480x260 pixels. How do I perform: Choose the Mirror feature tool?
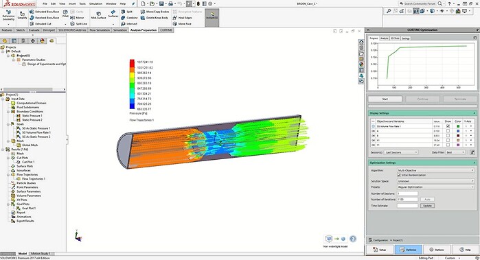pyautogui.click(x=77, y=18)
